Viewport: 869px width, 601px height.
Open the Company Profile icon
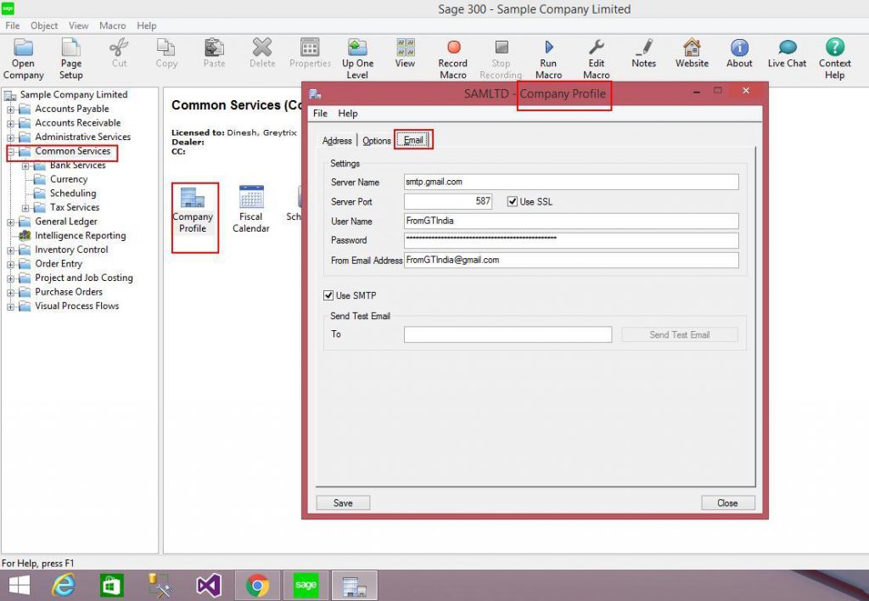[193, 210]
